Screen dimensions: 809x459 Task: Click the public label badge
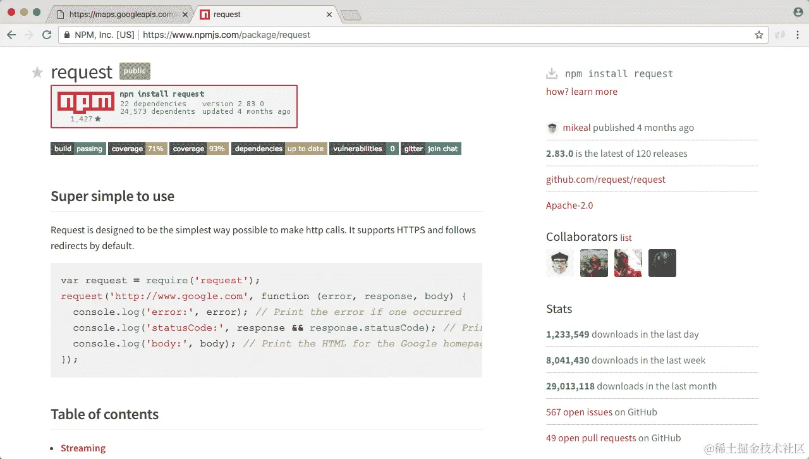[135, 71]
